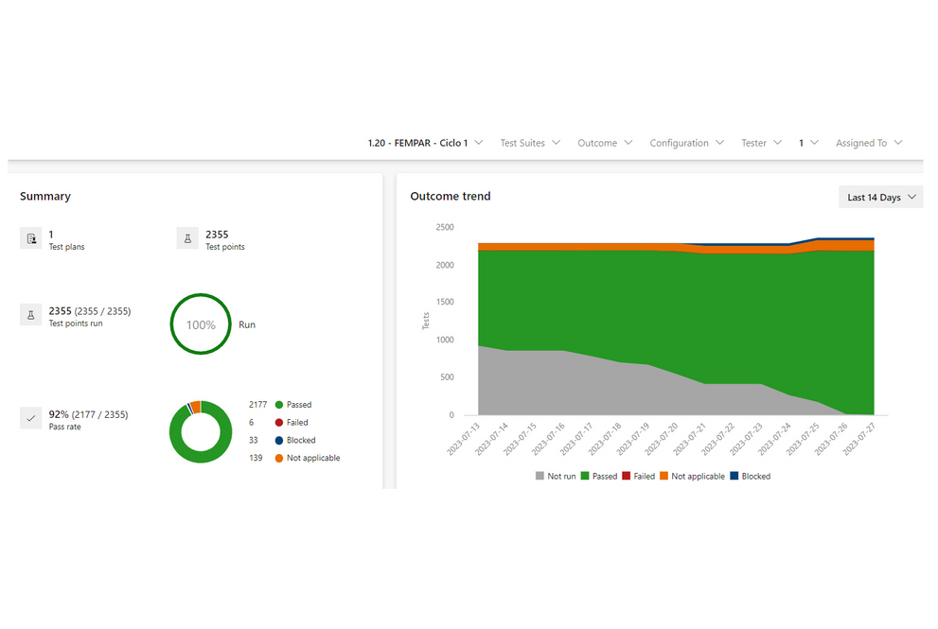Image resolution: width=938 pixels, height=629 pixels.
Task: Open the Outcome filter menu
Action: click(x=605, y=143)
